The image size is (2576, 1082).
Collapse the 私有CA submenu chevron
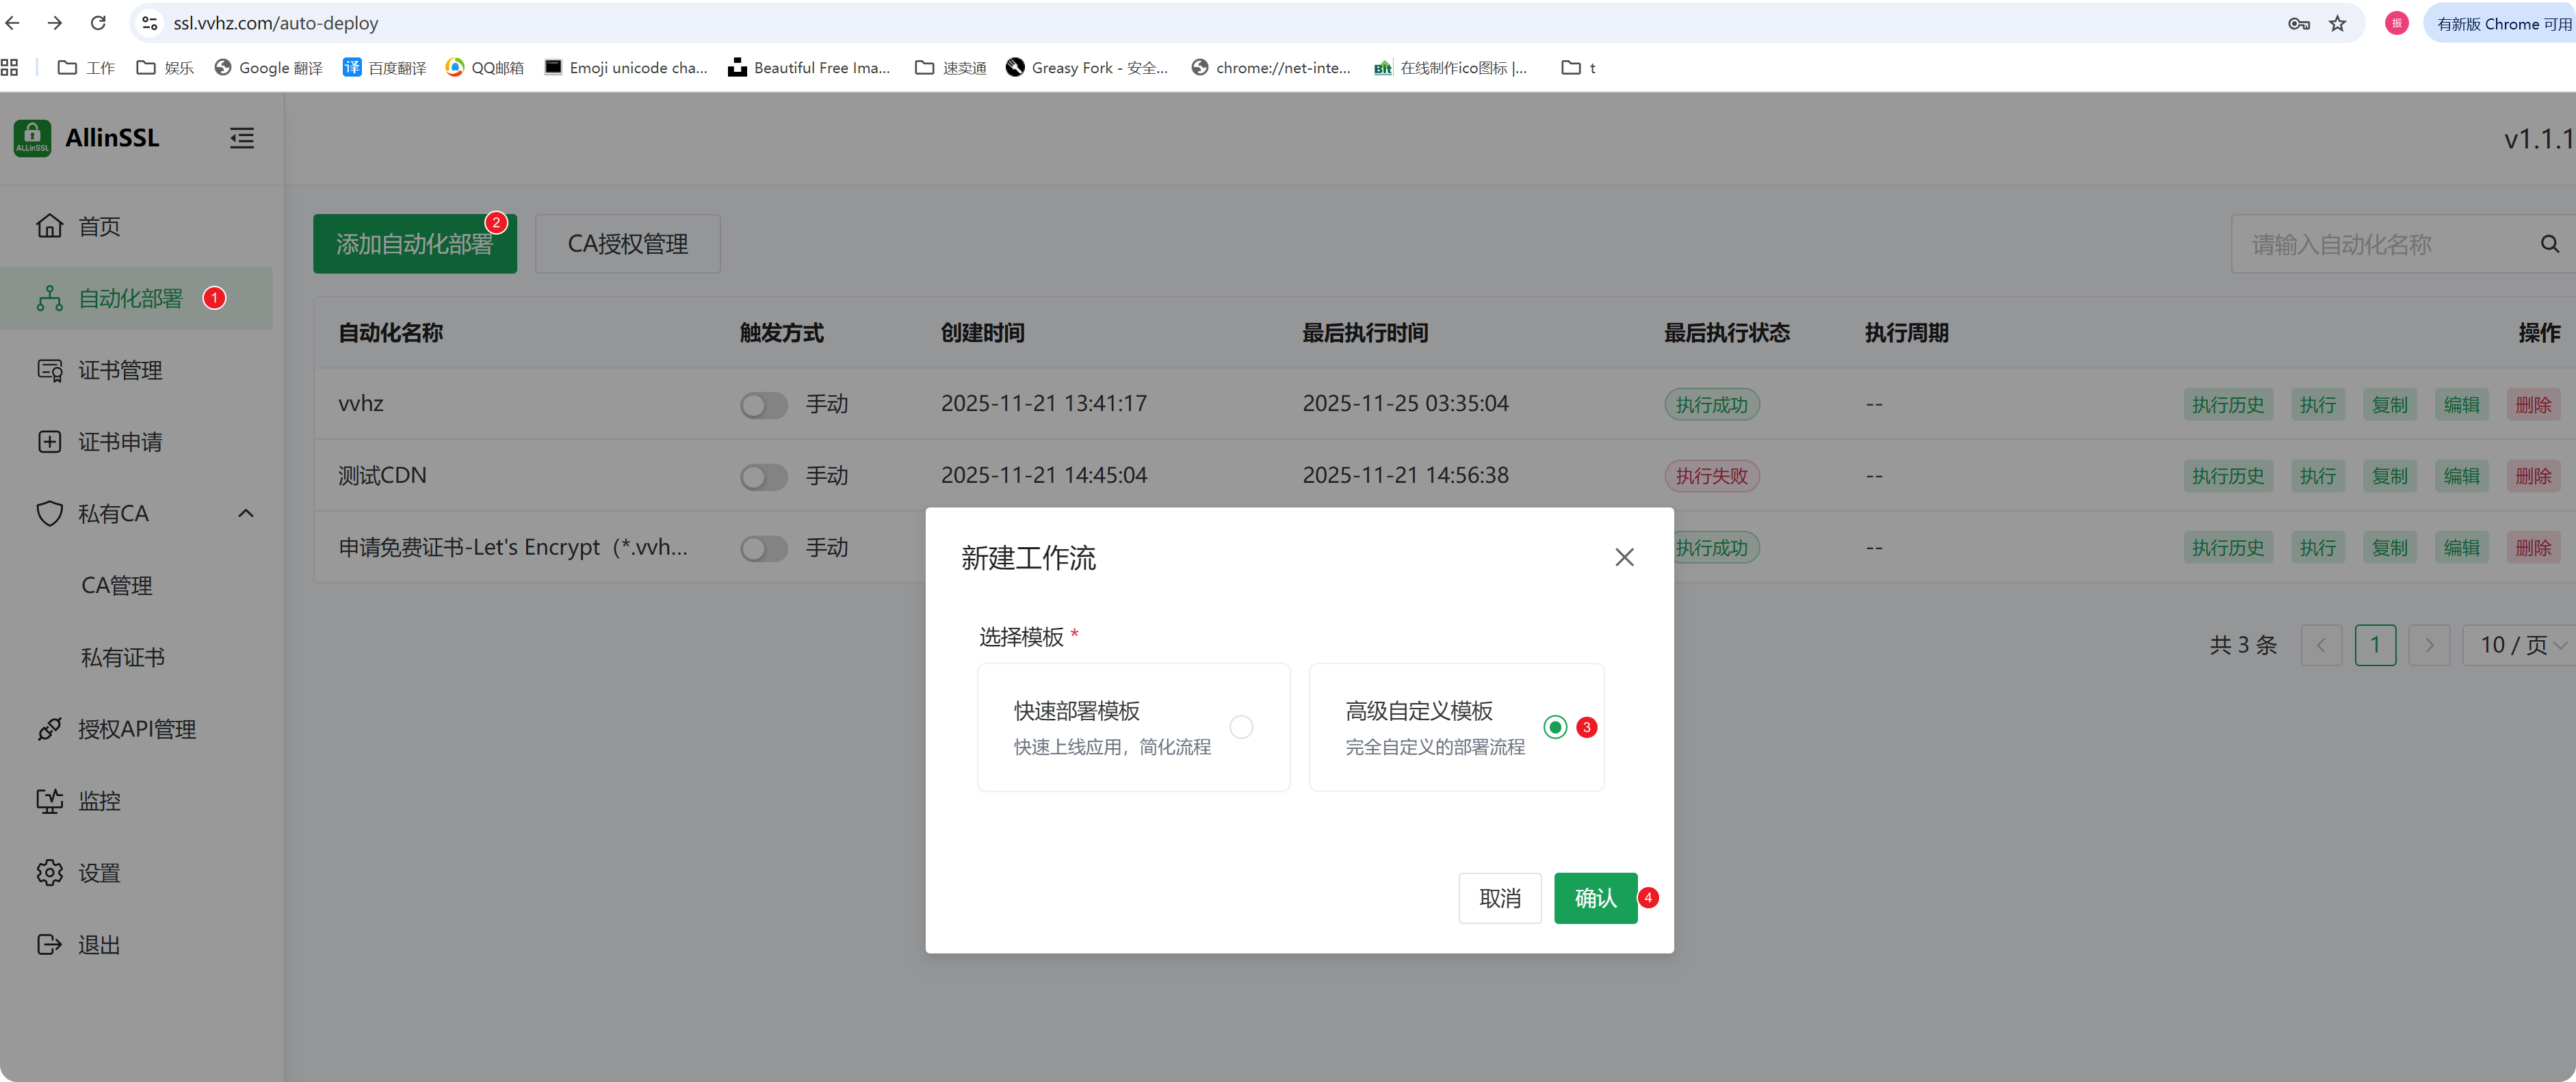click(246, 514)
